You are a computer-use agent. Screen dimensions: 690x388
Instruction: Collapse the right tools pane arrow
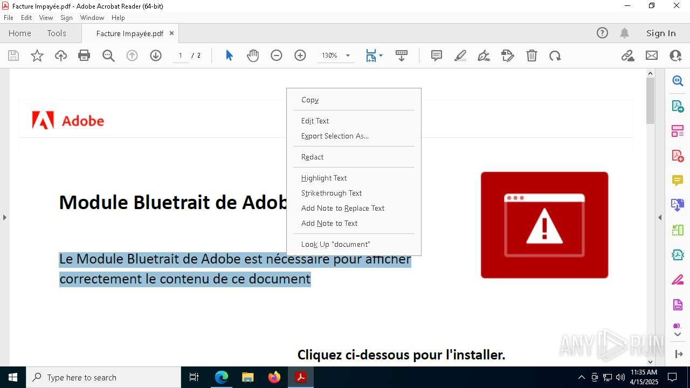pos(660,217)
